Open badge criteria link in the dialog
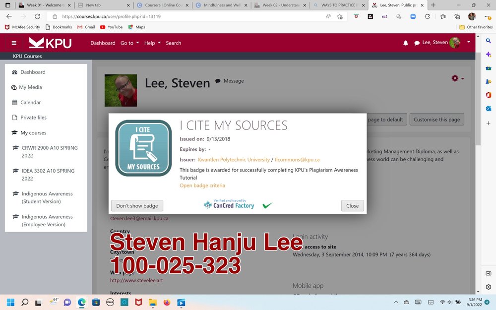 click(202, 185)
